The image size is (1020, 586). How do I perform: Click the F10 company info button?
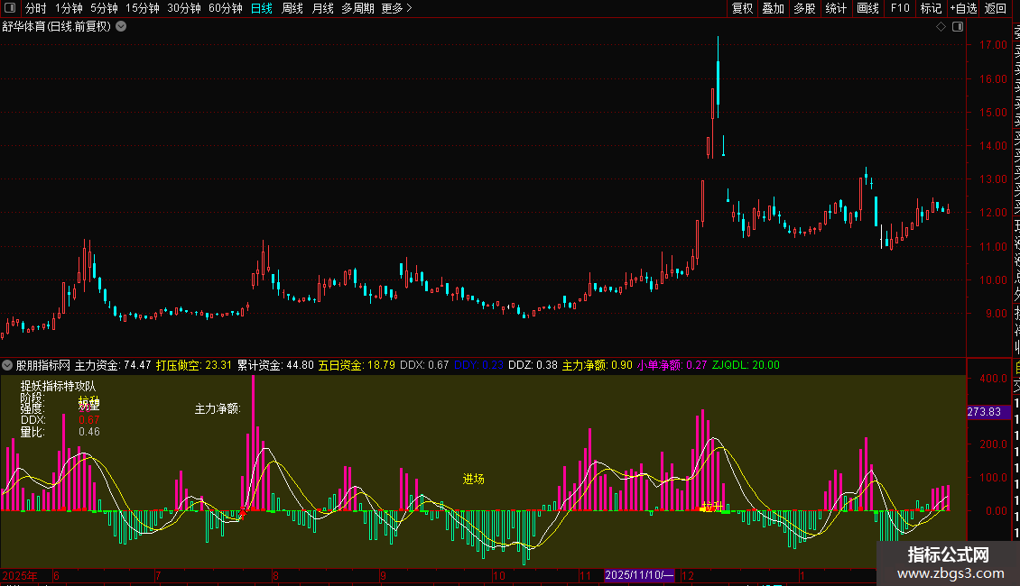pos(900,8)
